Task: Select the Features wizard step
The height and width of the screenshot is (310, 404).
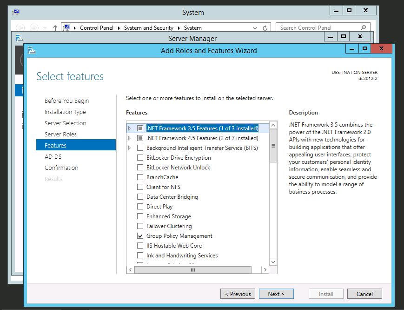Action: pos(76,145)
